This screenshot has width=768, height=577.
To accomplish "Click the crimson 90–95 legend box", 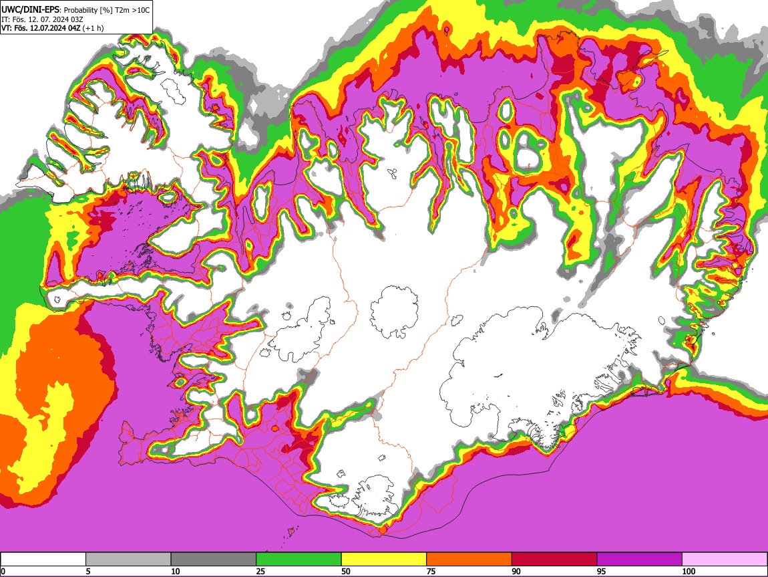I will (x=554, y=560).
